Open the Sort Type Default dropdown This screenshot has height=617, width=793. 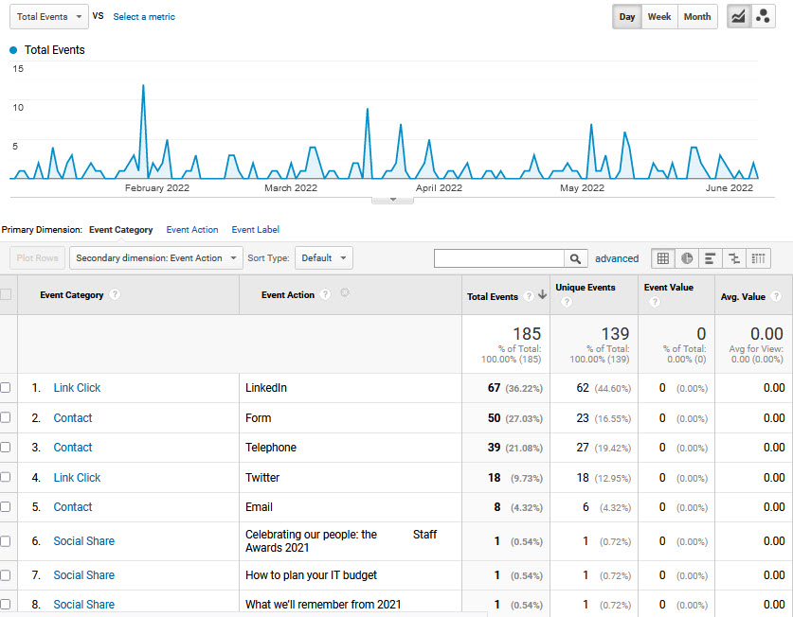(x=324, y=258)
